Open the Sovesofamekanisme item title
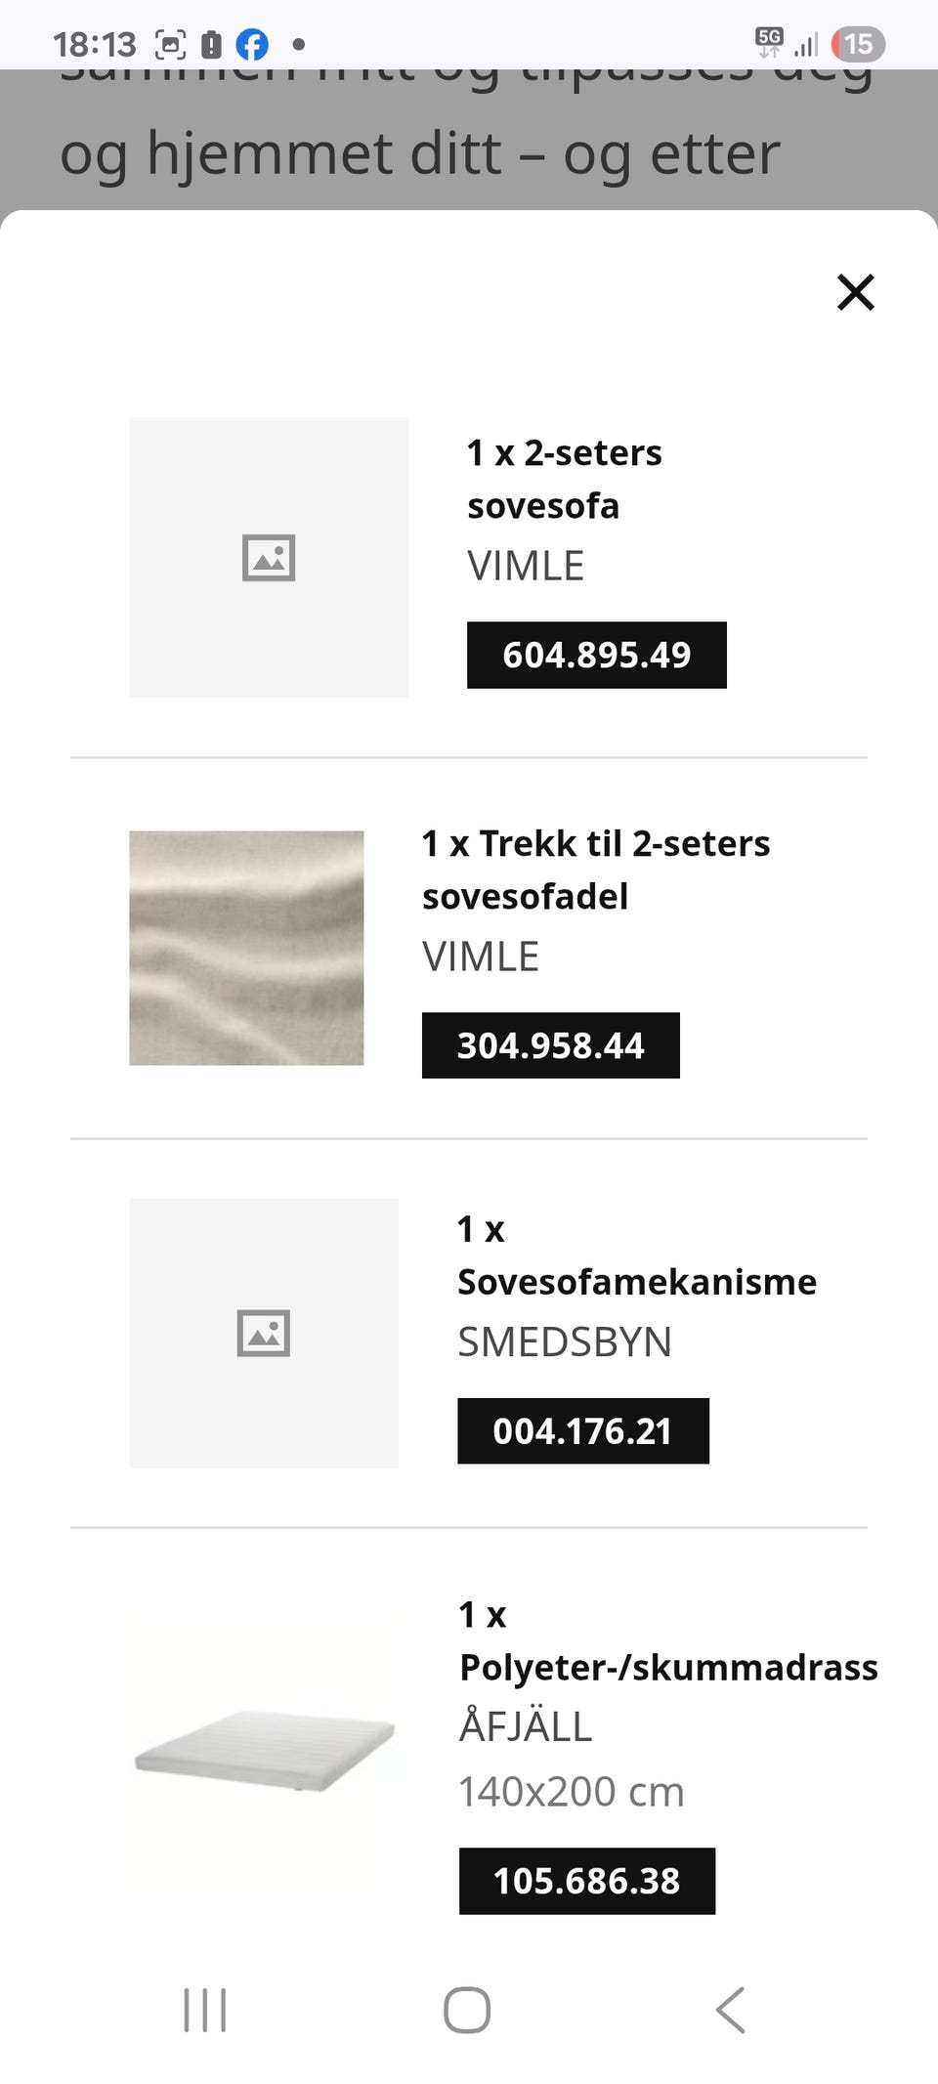This screenshot has width=938, height=2084. click(636, 1255)
